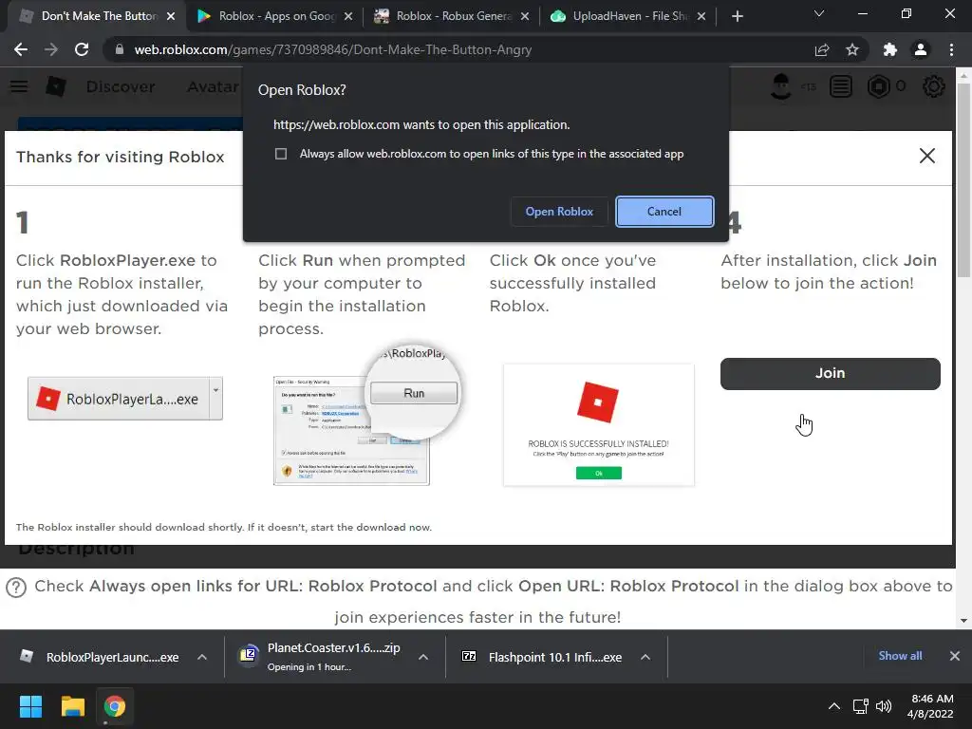Open the Roblox notifications feed icon
Screen dimensions: 972x729
point(841,86)
